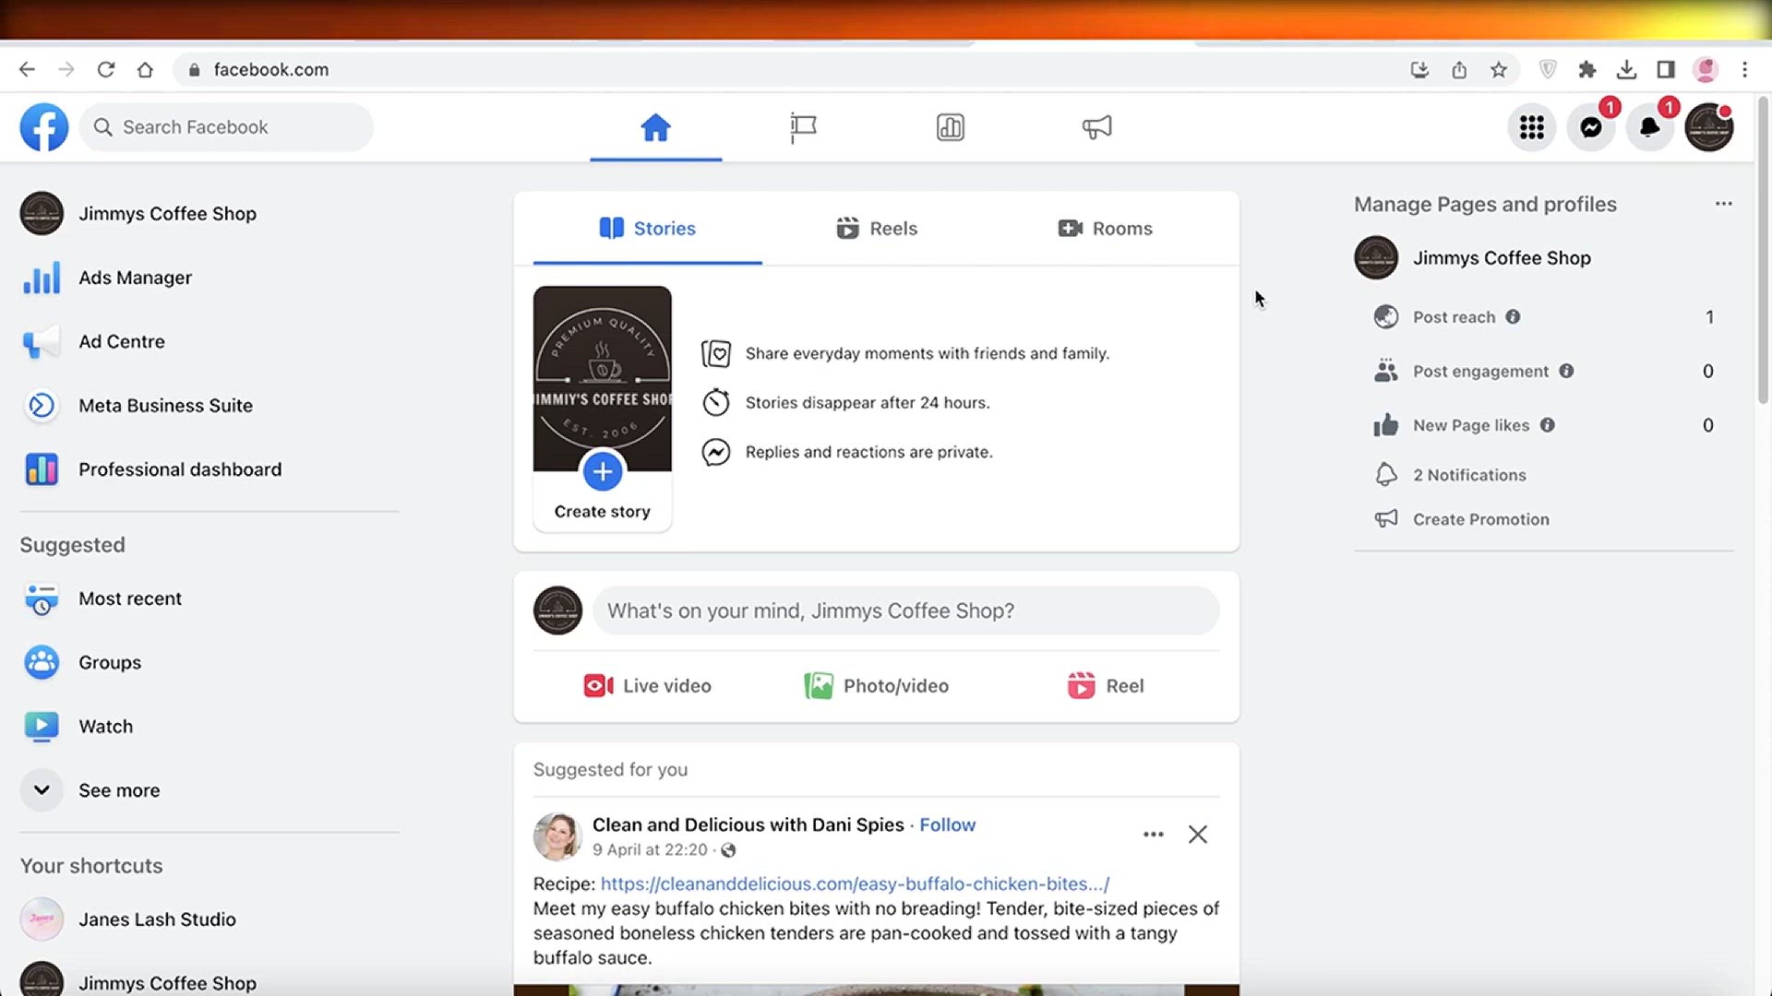This screenshot has height=996, width=1772.
Task: Click the Jimmy's Coffee Shop story thumbnail
Action: pyautogui.click(x=603, y=378)
